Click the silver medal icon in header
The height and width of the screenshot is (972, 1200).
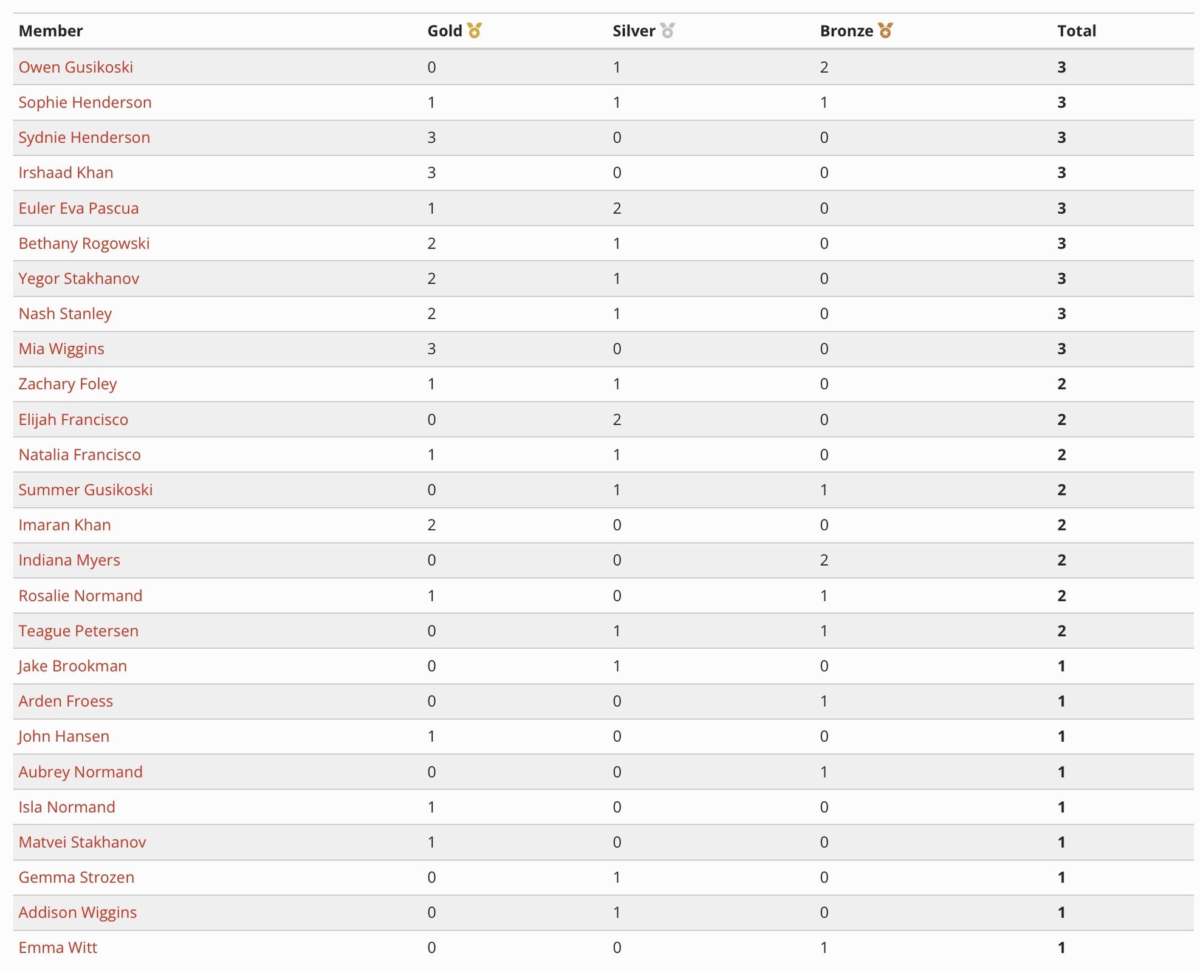pos(667,30)
